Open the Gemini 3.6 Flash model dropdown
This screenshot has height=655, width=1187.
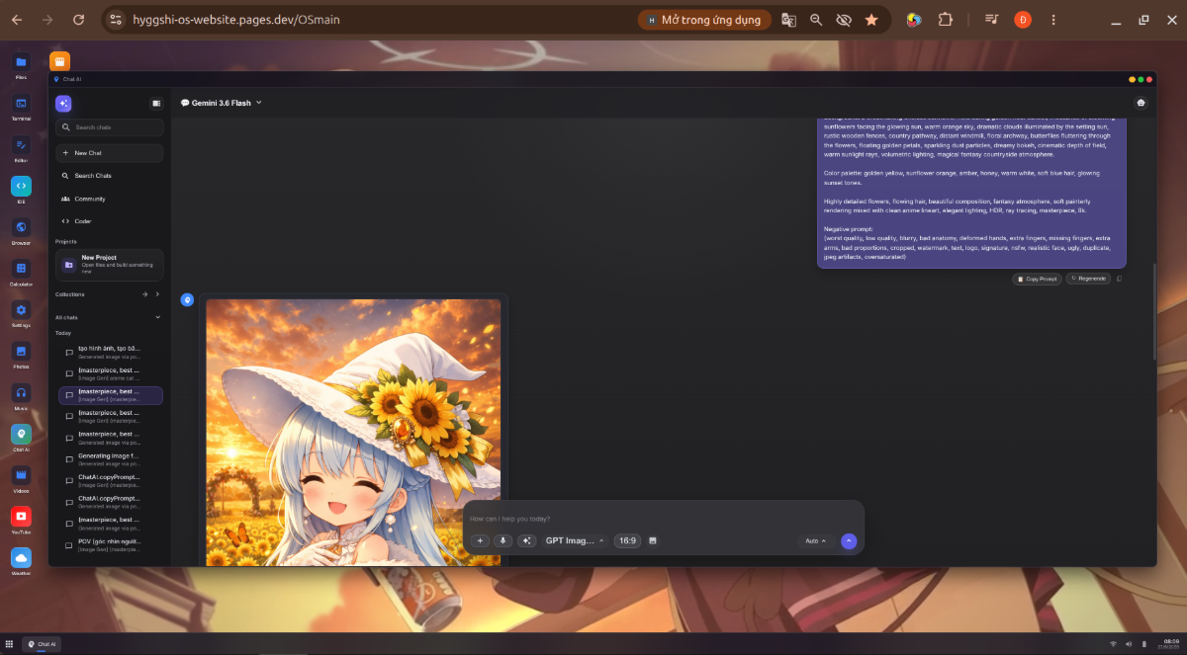pos(221,103)
